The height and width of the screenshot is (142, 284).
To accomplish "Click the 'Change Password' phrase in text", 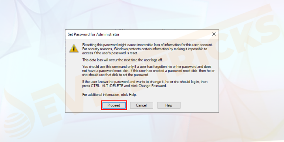I will click(x=152, y=86).
